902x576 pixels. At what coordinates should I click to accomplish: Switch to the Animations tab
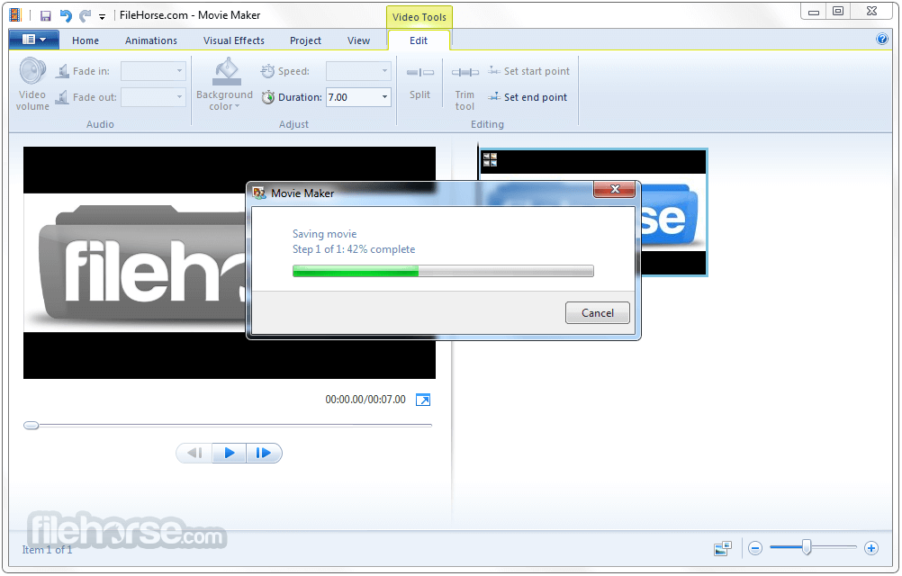(x=150, y=40)
